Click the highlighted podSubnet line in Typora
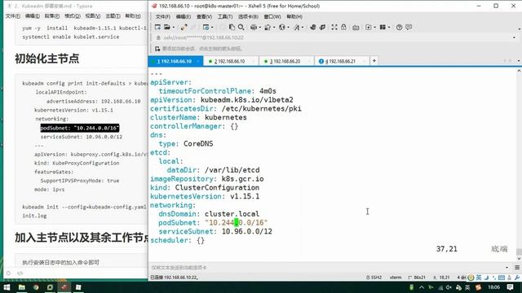Screen dimensions: 522x293 coord(80,128)
